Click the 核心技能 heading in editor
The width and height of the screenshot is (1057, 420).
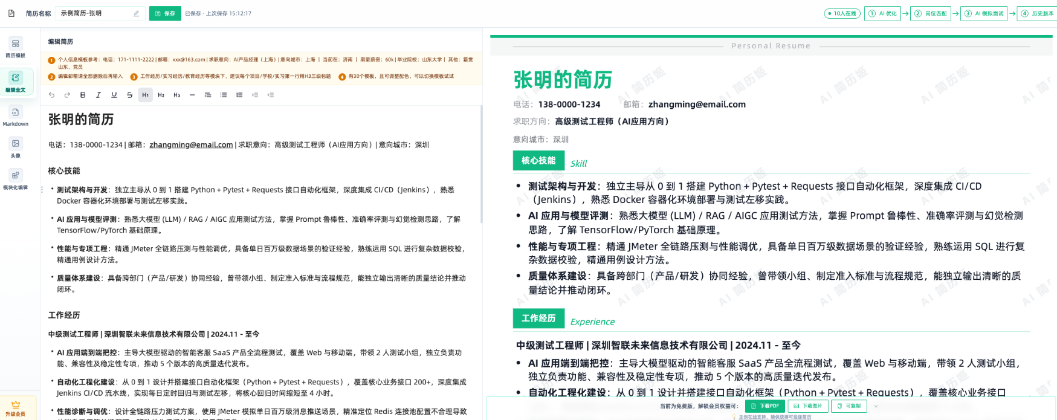click(64, 171)
